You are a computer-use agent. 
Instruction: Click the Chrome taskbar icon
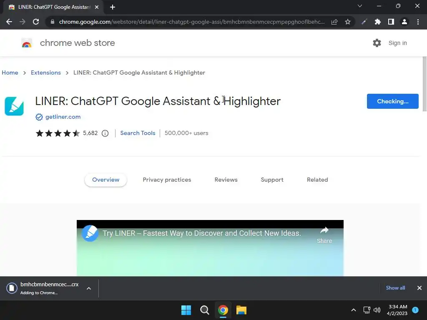click(223, 310)
